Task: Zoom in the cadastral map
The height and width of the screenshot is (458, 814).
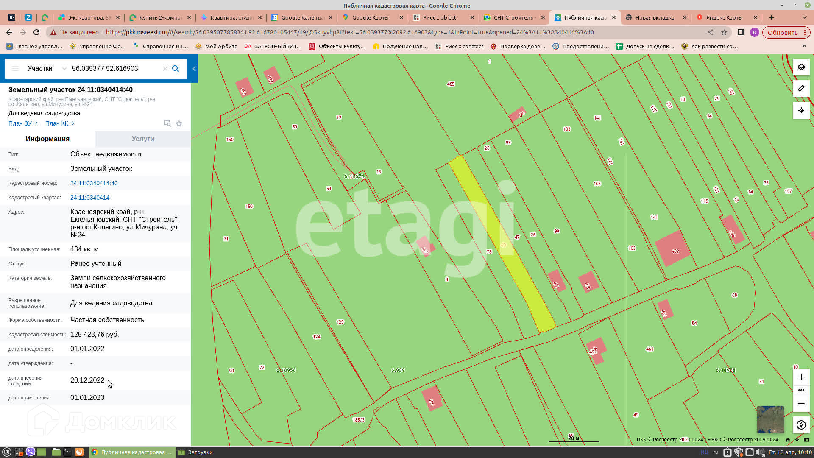Action: tap(801, 377)
